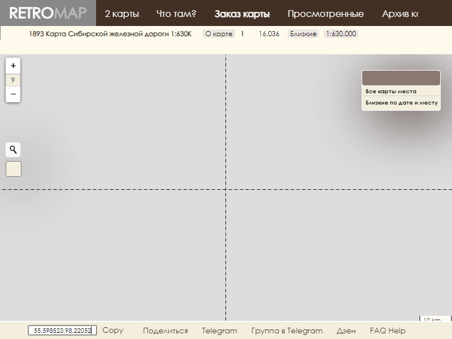Zoom out with the minus button
Image resolution: width=452 pixels, height=339 pixels.
click(13, 94)
